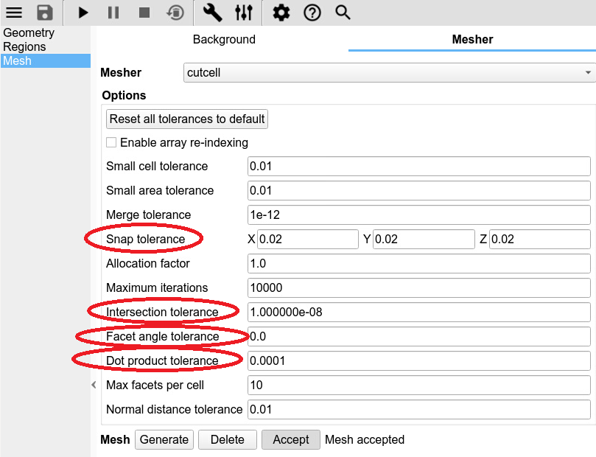
Task: Click the wrench build icon
Action: coord(212,13)
